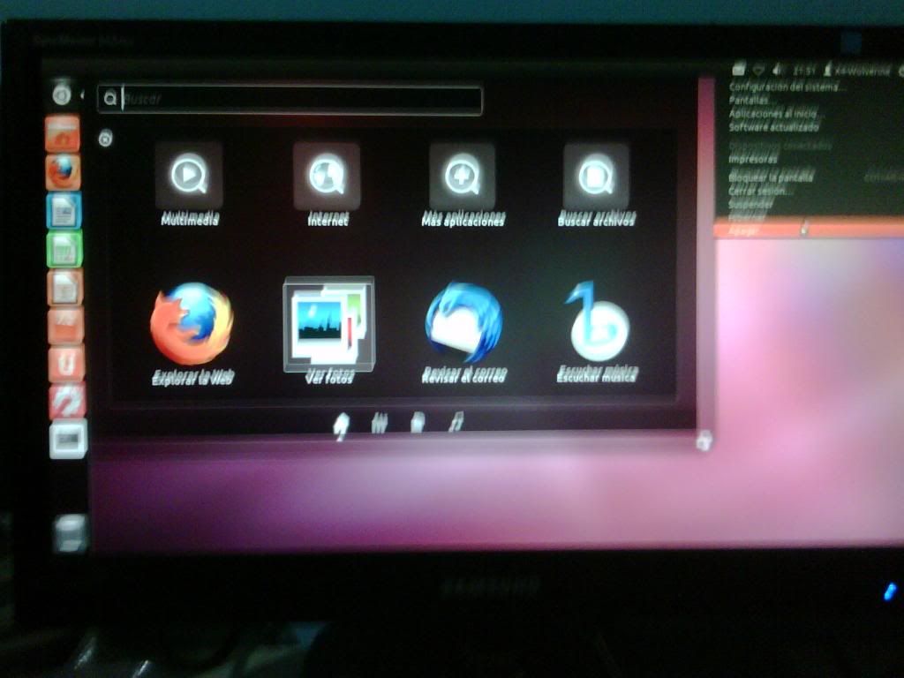Screen dimensions: 904x678
Task: Open Buscar archivos in the dash
Action: pos(596,183)
